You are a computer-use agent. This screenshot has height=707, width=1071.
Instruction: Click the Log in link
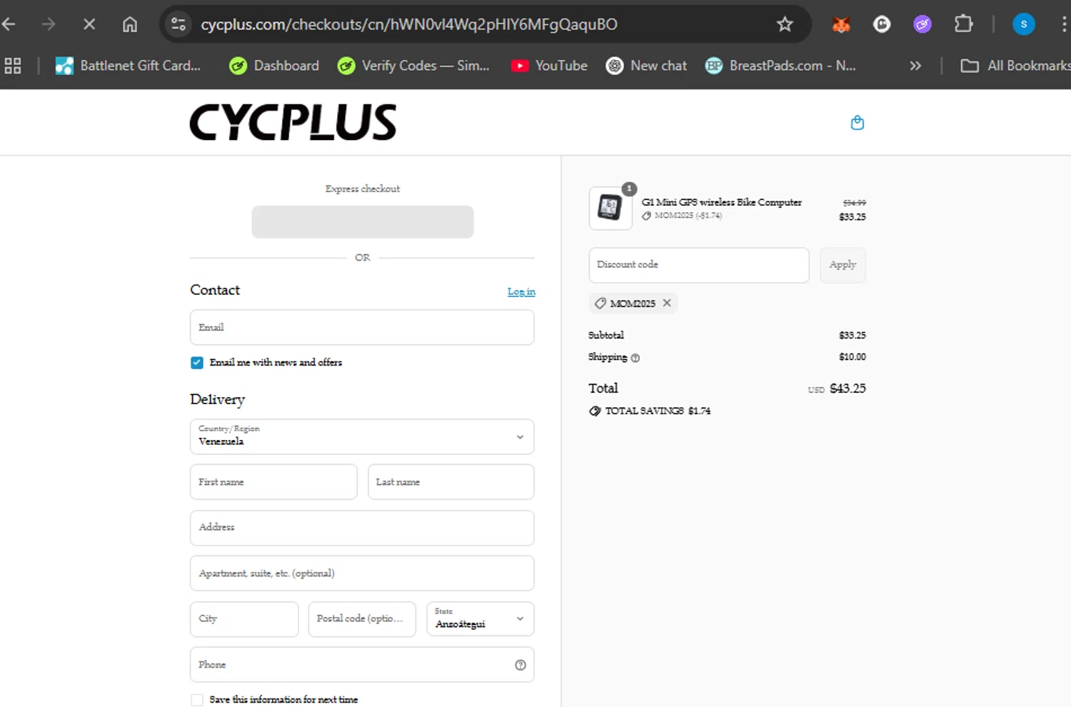click(x=521, y=291)
